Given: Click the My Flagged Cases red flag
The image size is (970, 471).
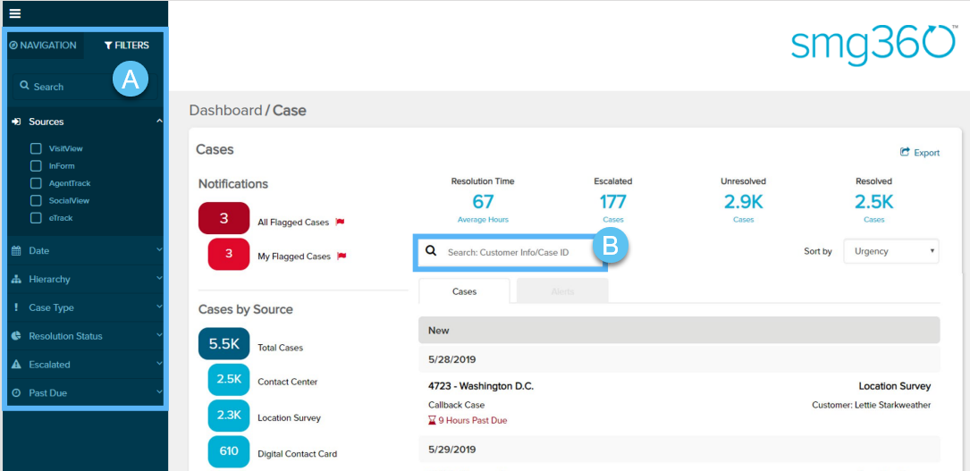Looking at the screenshot, I should [x=341, y=257].
